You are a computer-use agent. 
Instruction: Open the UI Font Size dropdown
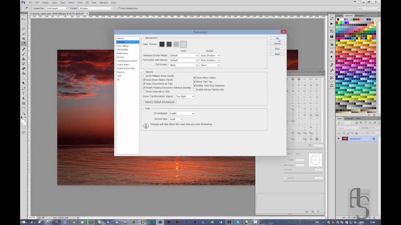(175, 119)
